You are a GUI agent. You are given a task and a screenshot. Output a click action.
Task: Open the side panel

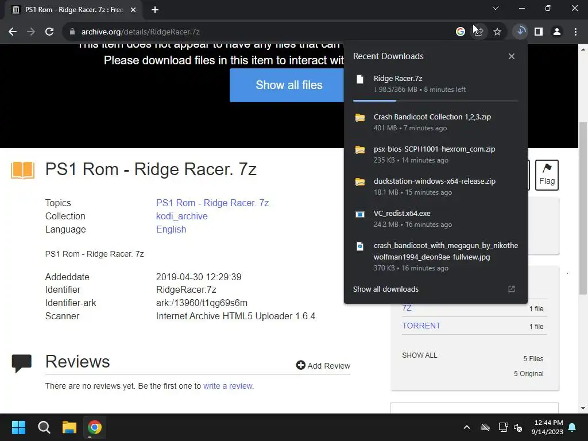coord(539,32)
